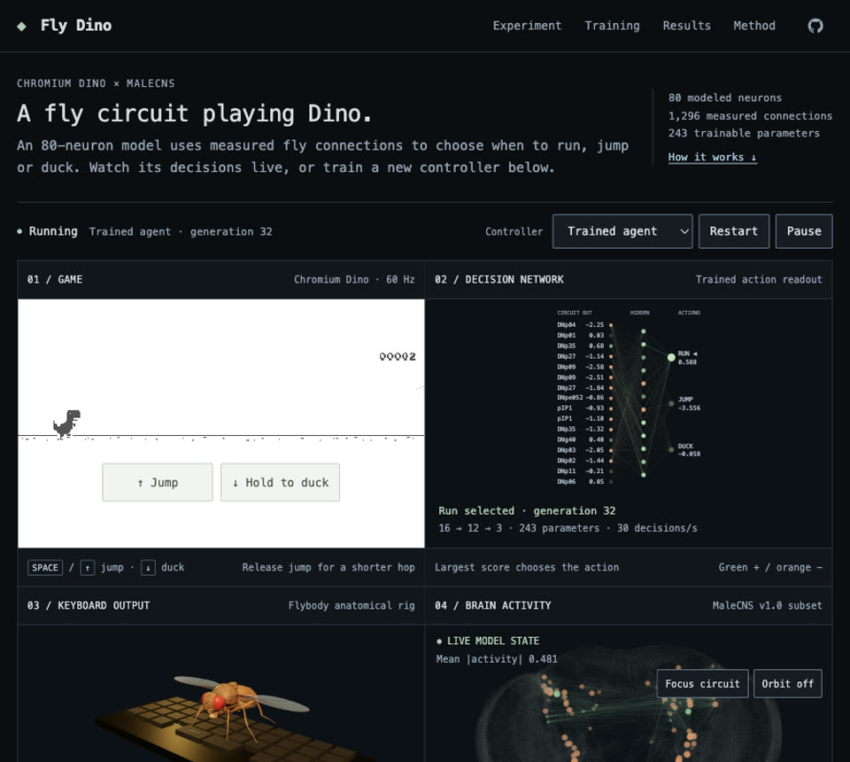The height and width of the screenshot is (762, 850).
Task: Pause the running simulation
Action: pyautogui.click(x=804, y=231)
